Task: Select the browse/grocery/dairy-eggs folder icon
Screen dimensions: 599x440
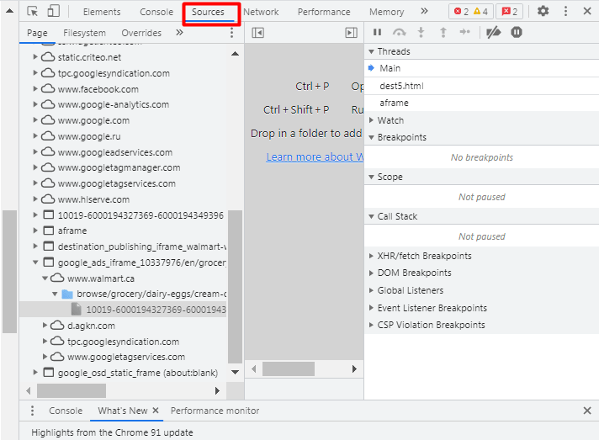Action: point(67,294)
